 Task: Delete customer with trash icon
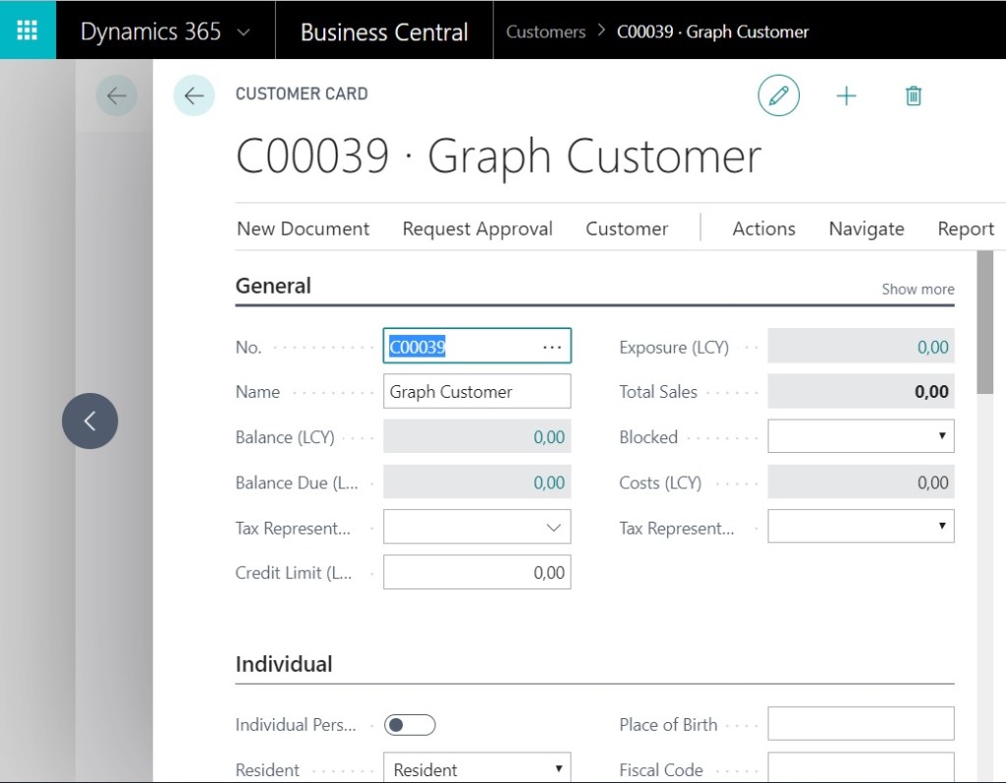click(x=913, y=96)
